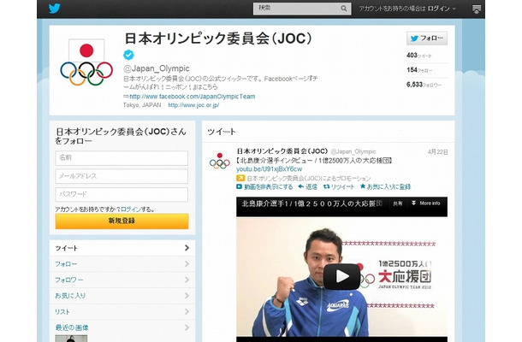The image size is (522, 342).
Task: Click the お気に入りに登録 favorite star
Action: (x=385, y=187)
